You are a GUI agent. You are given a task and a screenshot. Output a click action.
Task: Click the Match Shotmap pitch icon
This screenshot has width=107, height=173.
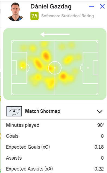(x=14, y=111)
